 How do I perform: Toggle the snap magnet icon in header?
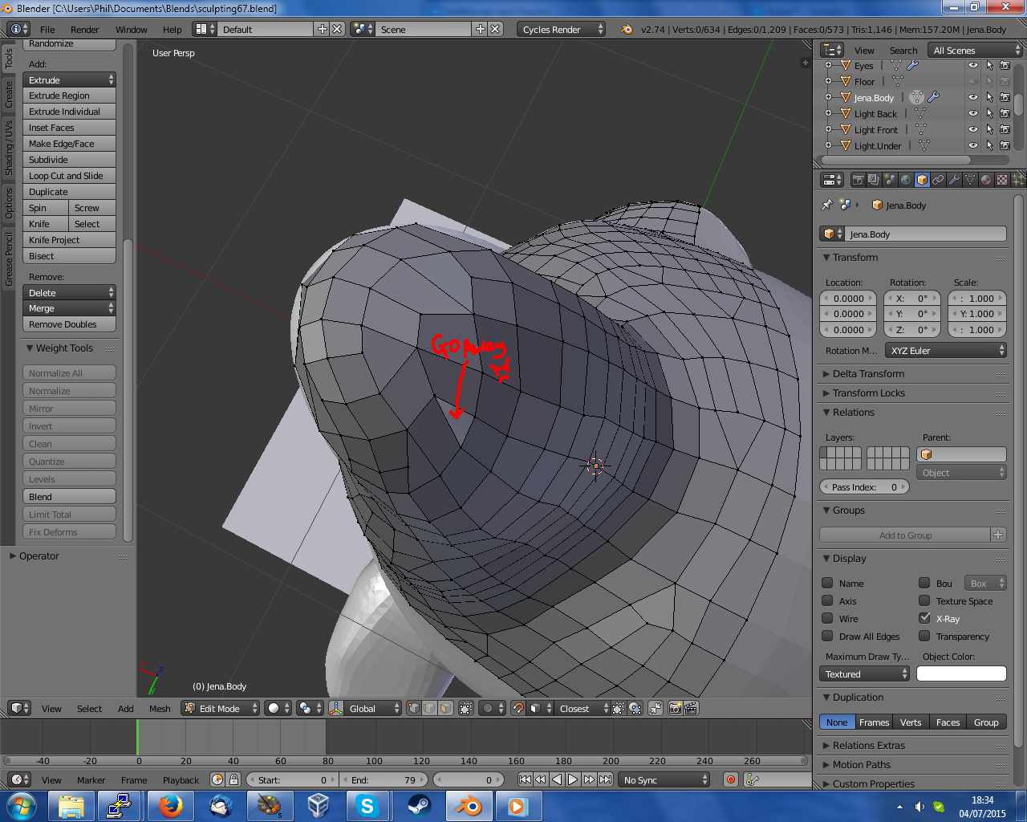click(x=518, y=708)
